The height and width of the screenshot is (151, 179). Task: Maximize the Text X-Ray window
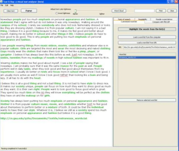[172, 2]
